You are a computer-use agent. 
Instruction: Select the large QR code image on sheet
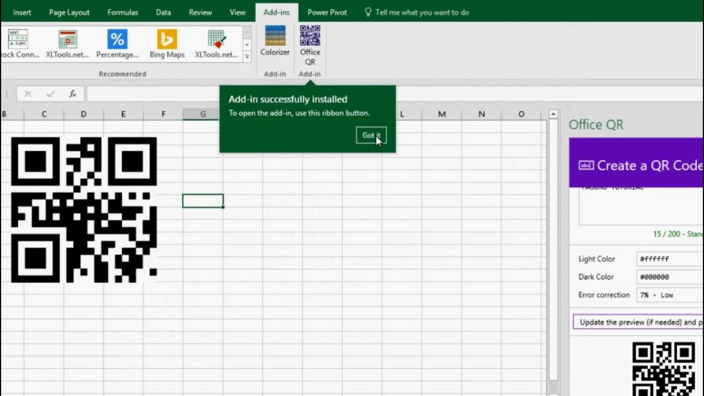pos(84,210)
